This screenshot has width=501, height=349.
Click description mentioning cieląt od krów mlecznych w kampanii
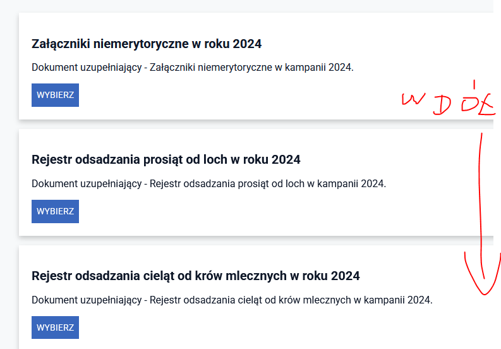232,300
